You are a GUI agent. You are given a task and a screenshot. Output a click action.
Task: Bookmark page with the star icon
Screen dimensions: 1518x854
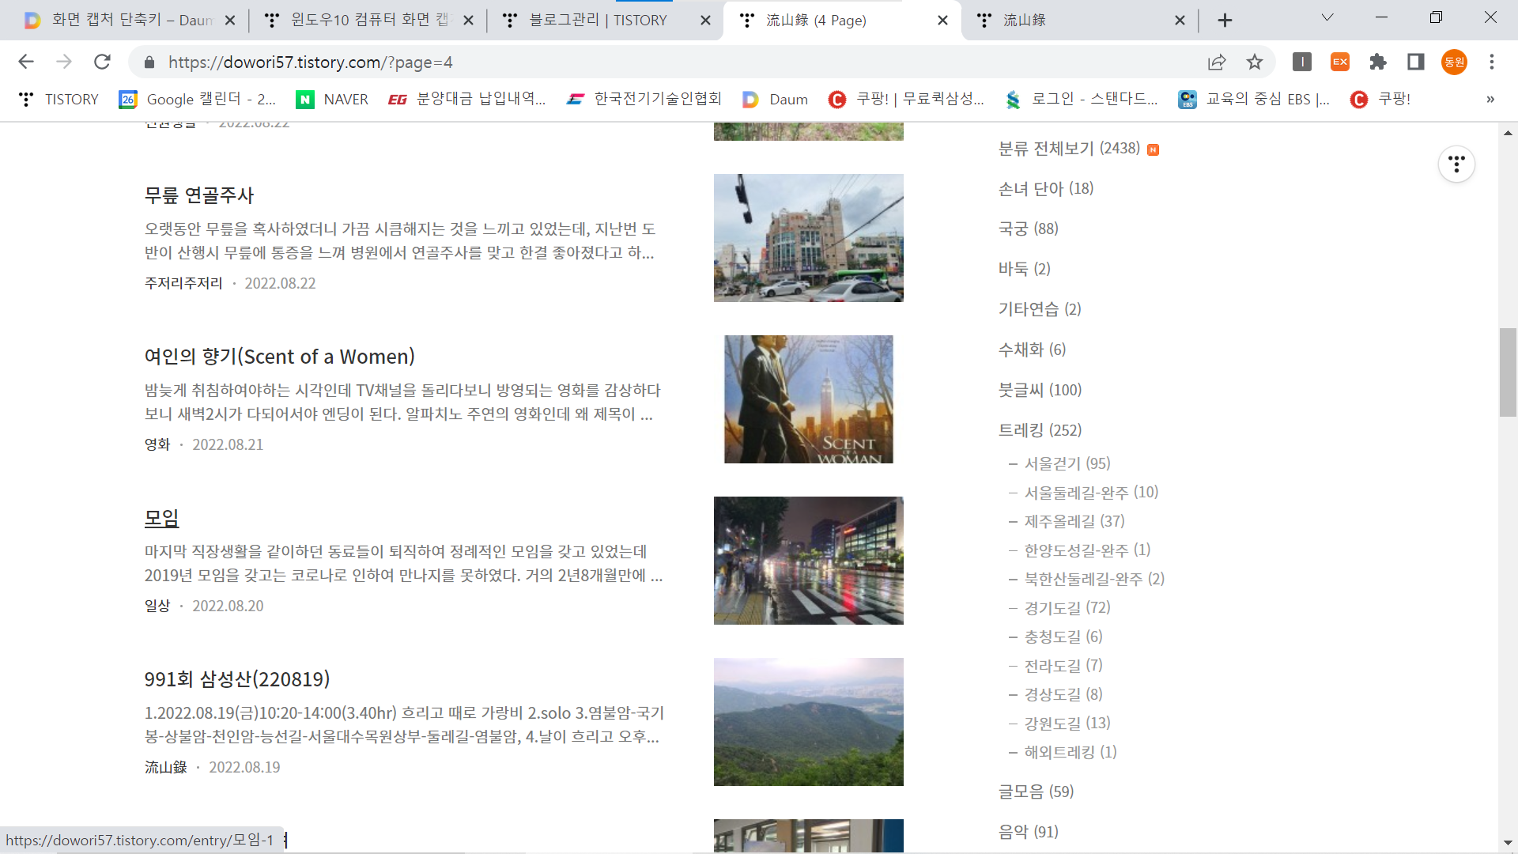point(1255,62)
